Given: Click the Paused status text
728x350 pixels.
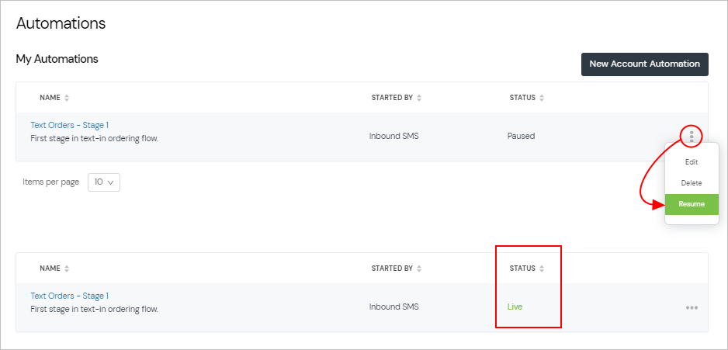Looking at the screenshot, I should [x=521, y=136].
